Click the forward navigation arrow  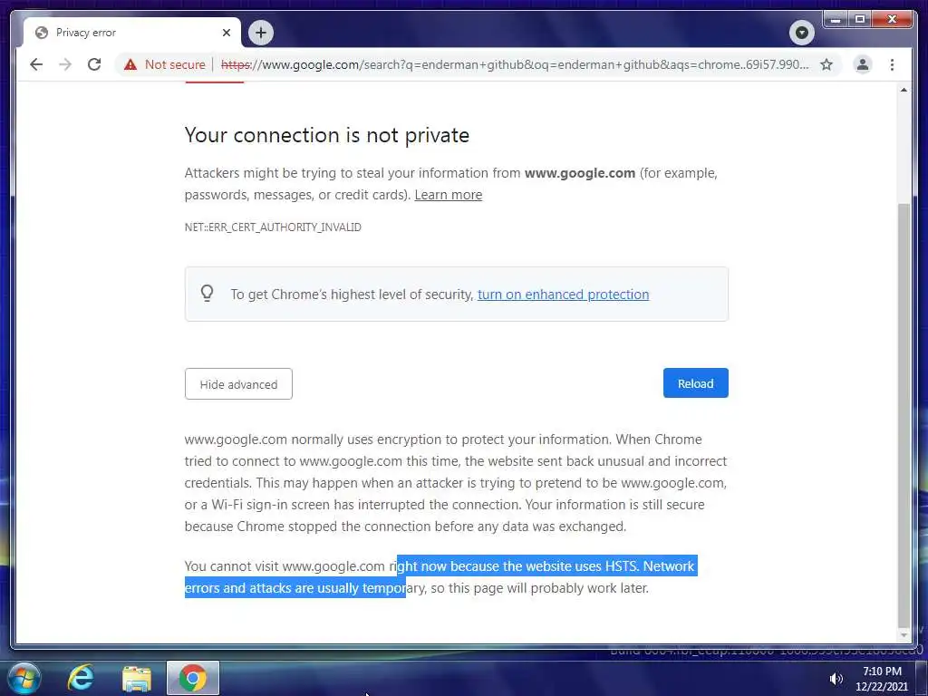click(65, 64)
